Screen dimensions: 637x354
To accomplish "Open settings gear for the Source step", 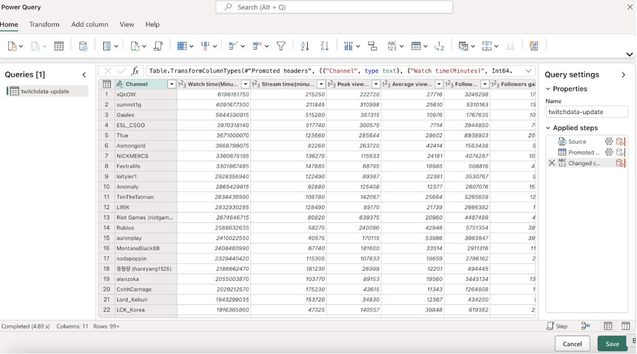I will tap(609, 141).
